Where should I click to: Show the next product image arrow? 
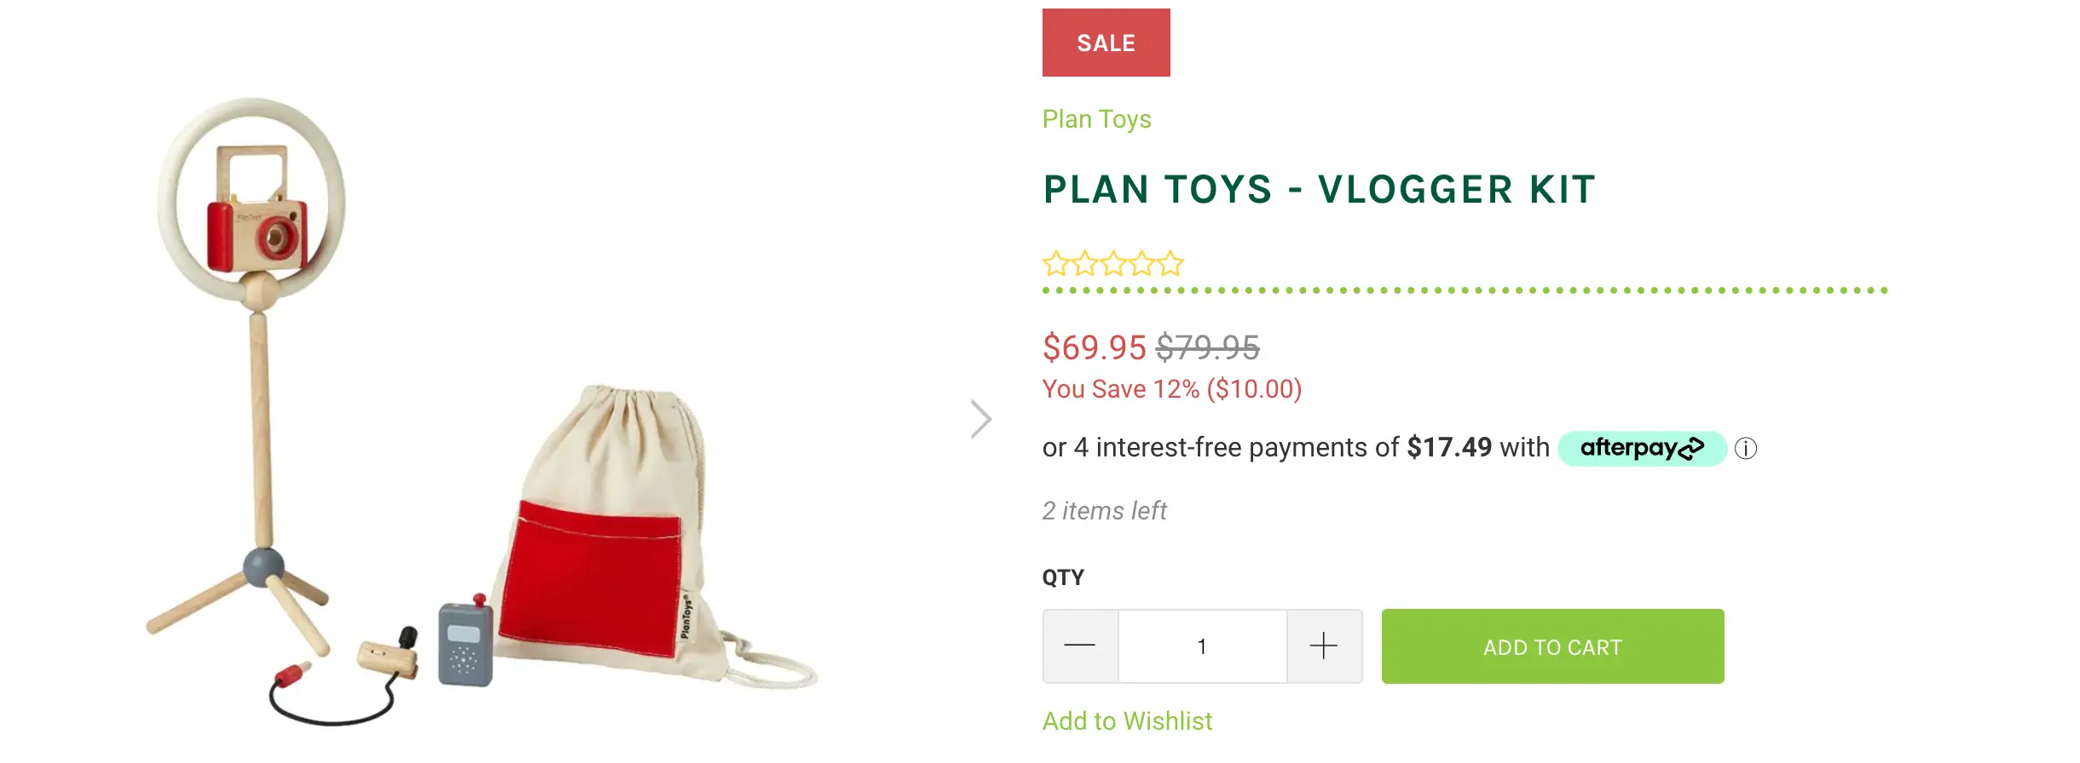pyautogui.click(x=981, y=419)
